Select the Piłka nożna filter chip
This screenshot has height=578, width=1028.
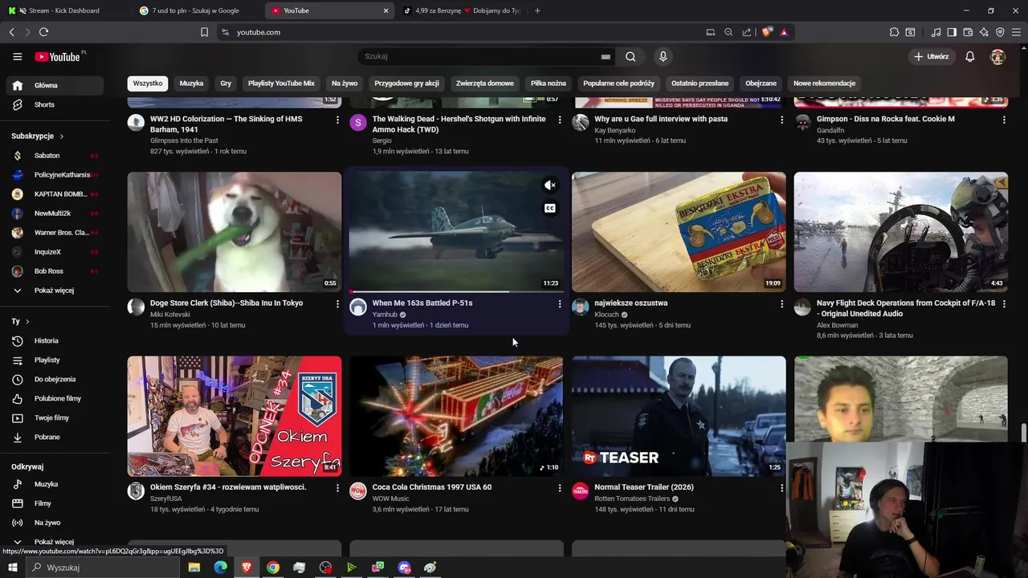point(549,83)
